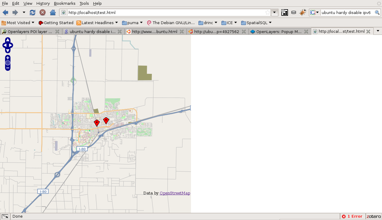This screenshot has height=220, width=382.
Task: Zoom map to world extent
Action: 8,63
